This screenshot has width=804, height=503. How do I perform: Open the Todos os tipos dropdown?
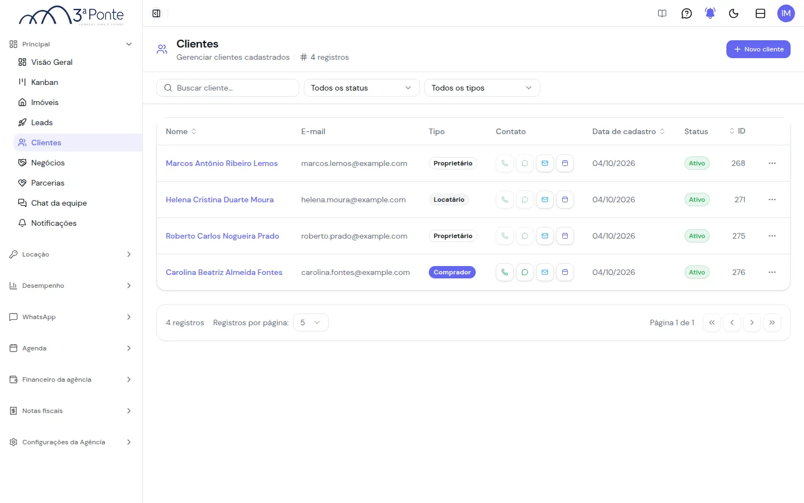click(x=482, y=88)
